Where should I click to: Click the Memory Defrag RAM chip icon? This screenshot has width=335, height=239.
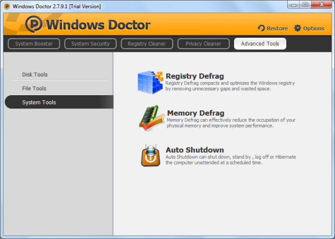[152, 118]
